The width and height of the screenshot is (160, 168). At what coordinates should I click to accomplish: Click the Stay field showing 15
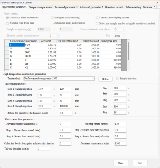[120, 113]
